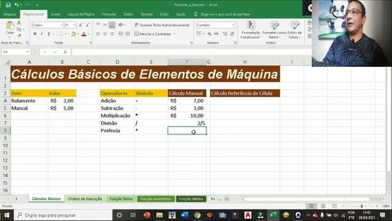This screenshot has width=392, height=221.
Task: Add a new sheet with plus button
Action: pos(227,199)
